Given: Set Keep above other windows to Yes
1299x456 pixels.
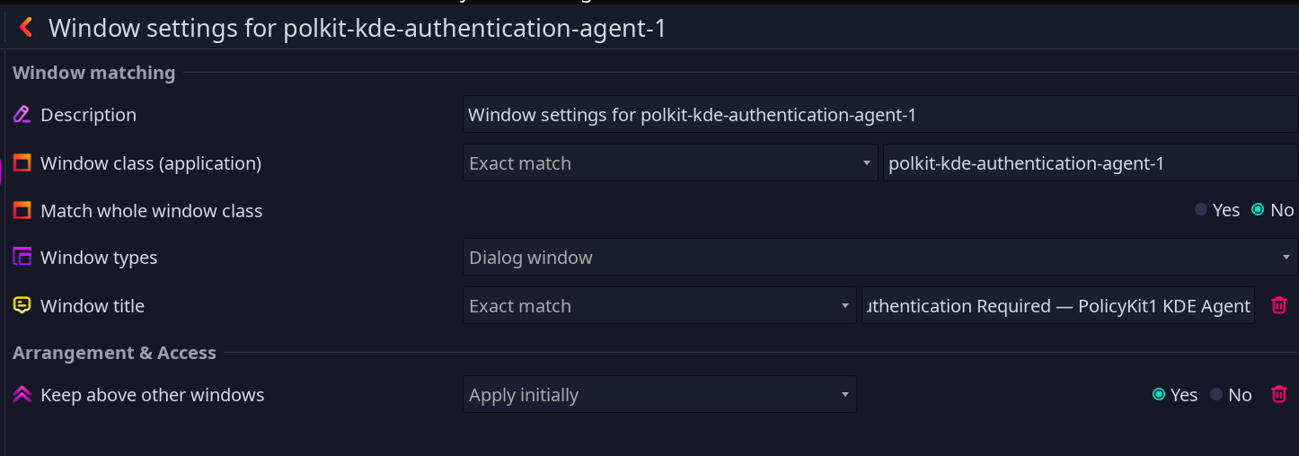Looking at the screenshot, I should [x=1175, y=395].
